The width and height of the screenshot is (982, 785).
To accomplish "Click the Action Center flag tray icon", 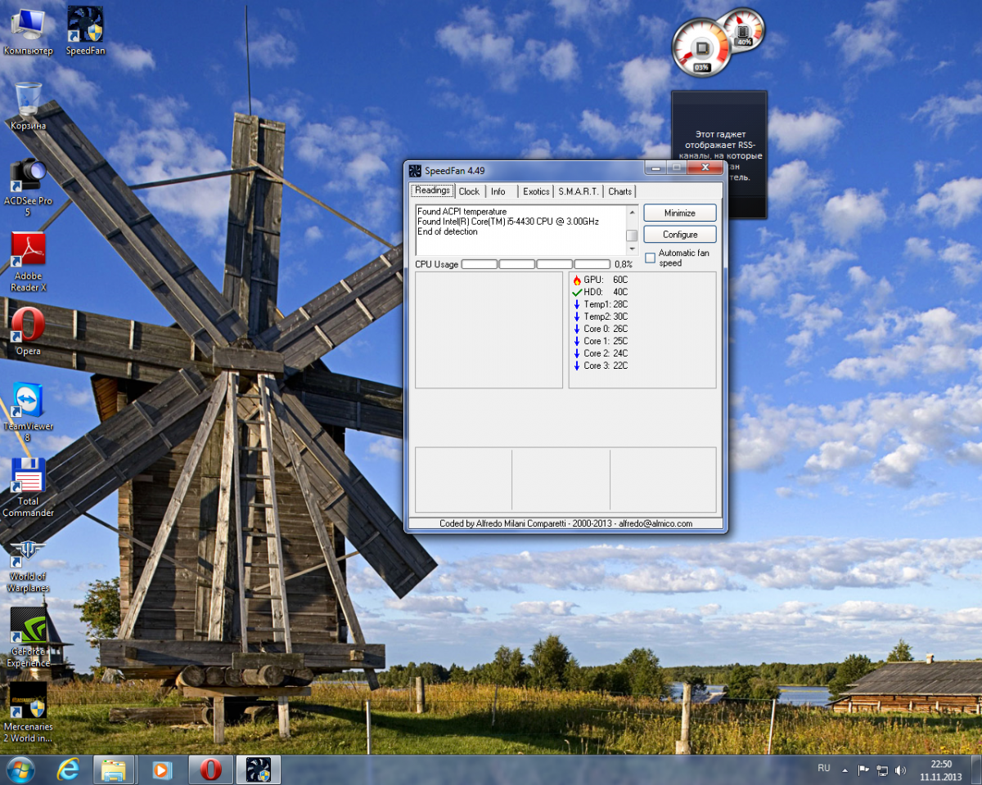I will [863, 769].
